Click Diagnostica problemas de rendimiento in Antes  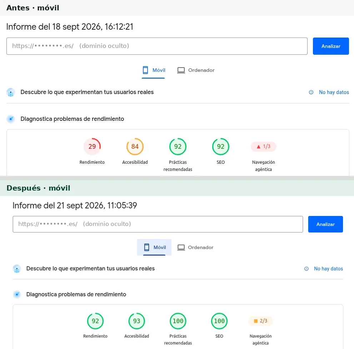[72, 119]
